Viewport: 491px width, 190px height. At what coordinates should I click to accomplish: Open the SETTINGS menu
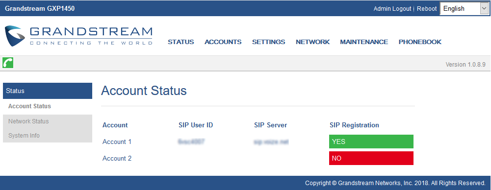[269, 42]
